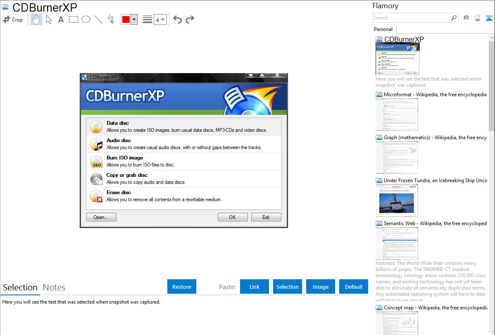Activate the hand pan tool
The image size is (495, 335).
pyautogui.click(x=36, y=19)
